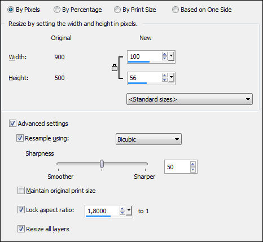Increase new height with up arrow
The height and width of the screenshot is (242, 263).
[165, 76]
